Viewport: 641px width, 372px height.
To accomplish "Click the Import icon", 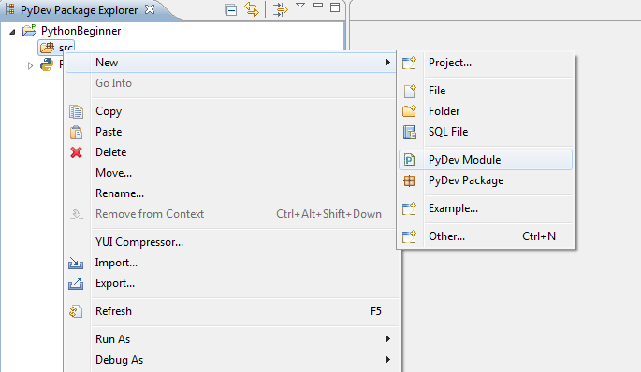I will coord(76,263).
